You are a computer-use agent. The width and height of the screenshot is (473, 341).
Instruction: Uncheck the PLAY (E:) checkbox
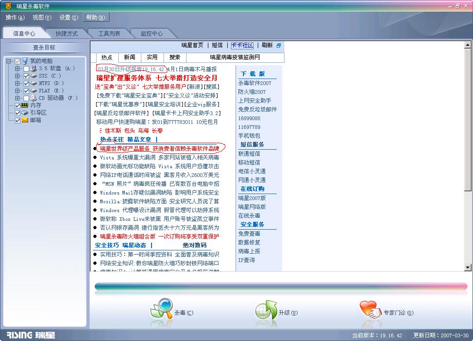pyautogui.click(x=26, y=91)
